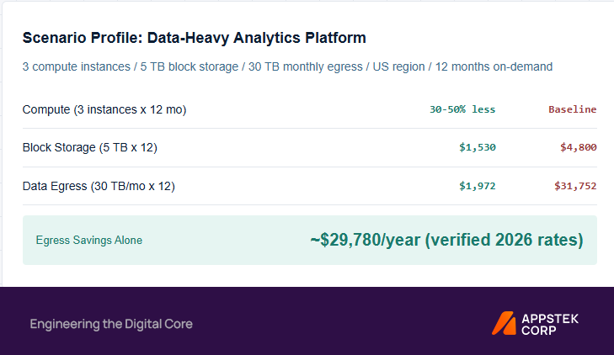The image size is (614, 355).
Task: Click the red Baseline label
Action: 573,109
